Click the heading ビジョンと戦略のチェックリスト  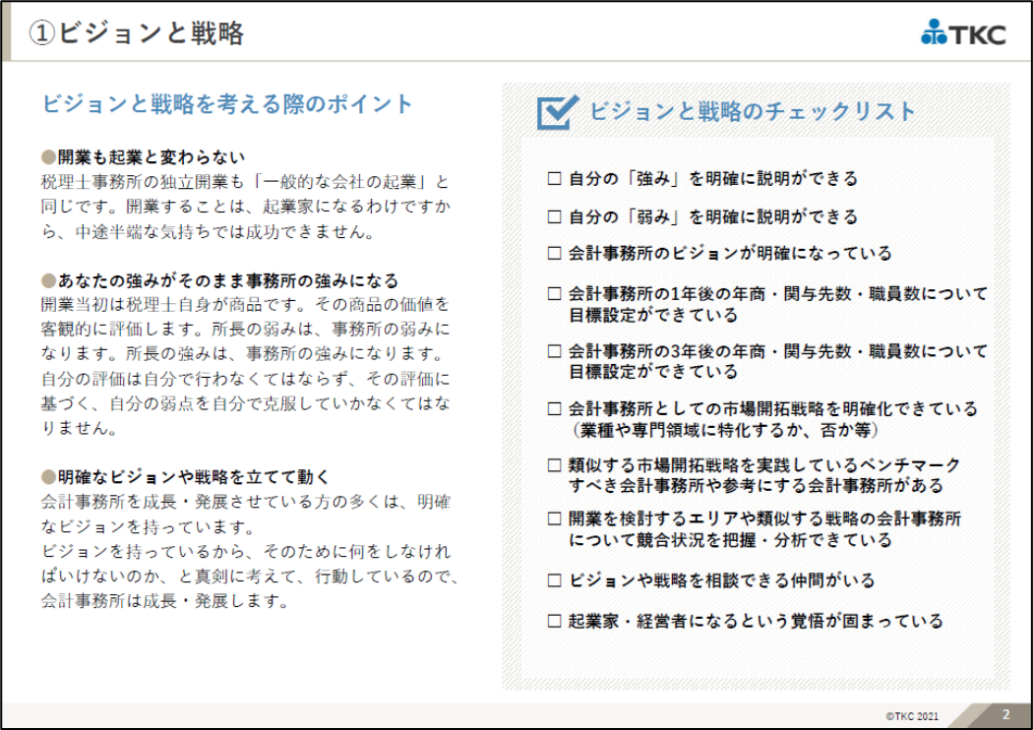click(753, 111)
